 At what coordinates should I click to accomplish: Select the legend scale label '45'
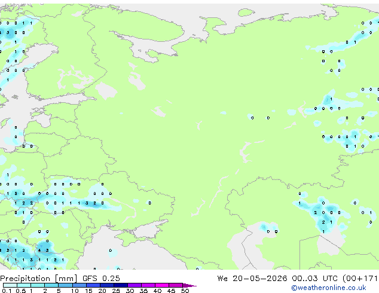171,291
